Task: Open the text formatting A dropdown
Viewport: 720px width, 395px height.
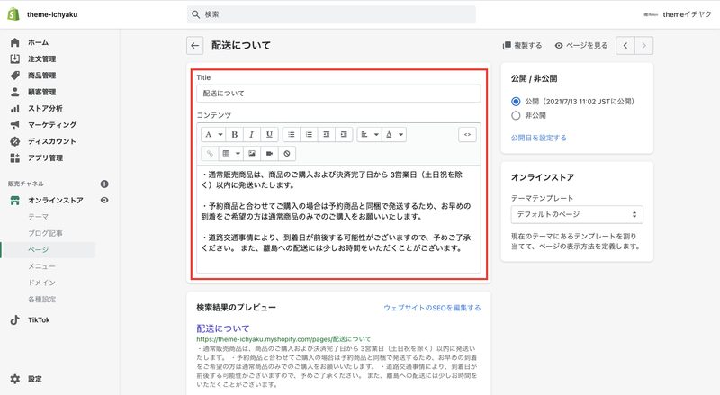Action: (213, 135)
